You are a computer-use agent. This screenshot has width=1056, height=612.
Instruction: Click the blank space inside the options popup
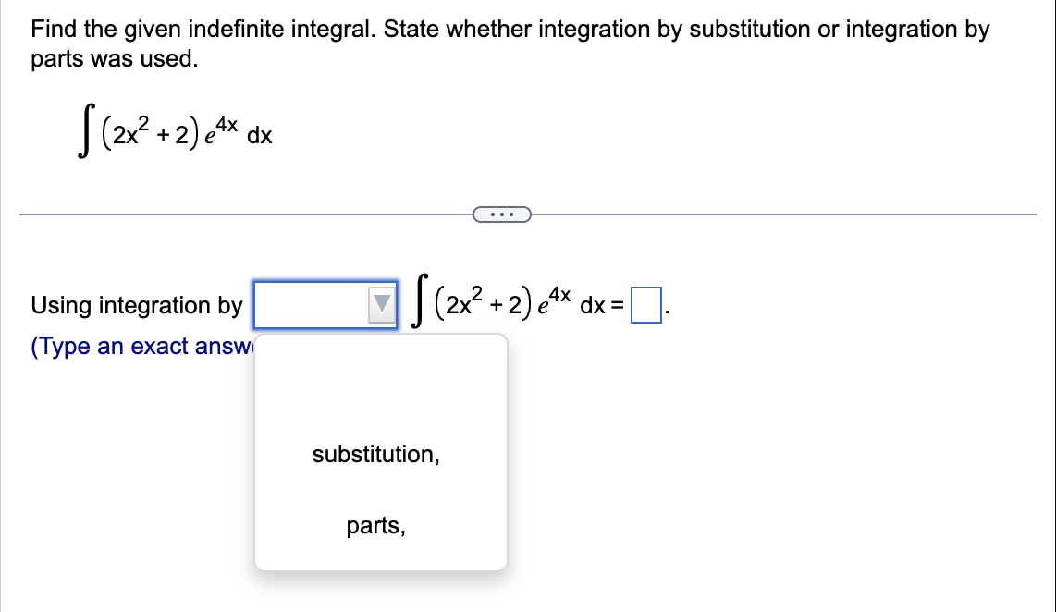(x=381, y=388)
